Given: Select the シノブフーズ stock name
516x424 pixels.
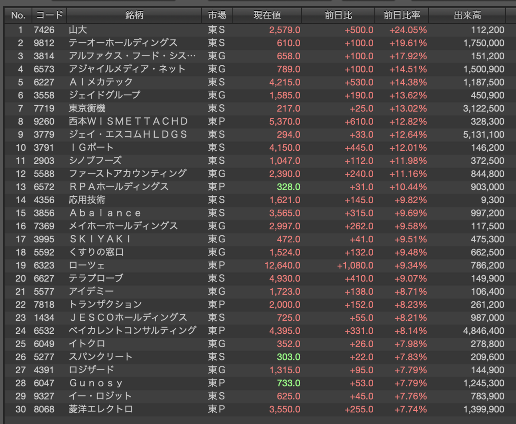Looking at the screenshot, I should point(95,160).
